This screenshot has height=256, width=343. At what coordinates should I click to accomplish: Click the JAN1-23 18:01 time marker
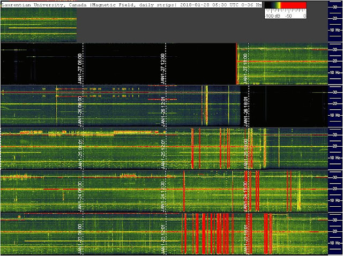point(245,239)
